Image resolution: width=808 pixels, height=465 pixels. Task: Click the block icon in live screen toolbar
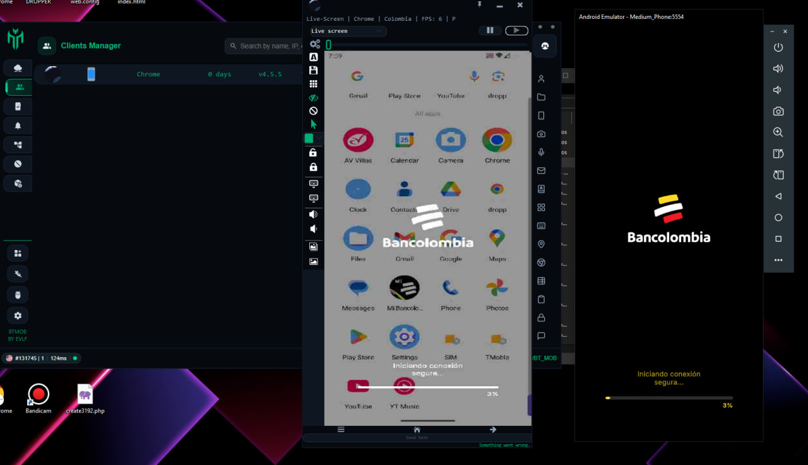click(x=314, y=111)
